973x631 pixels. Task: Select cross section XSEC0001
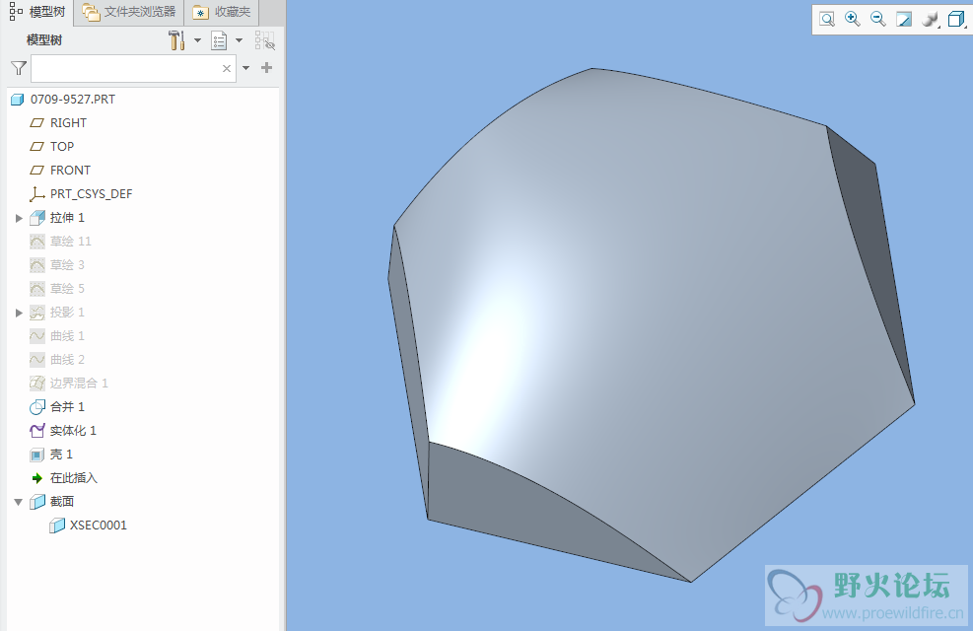(x=98, y=526)
